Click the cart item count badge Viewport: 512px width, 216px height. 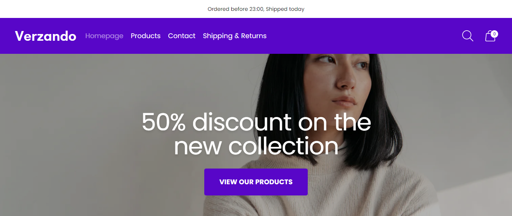[x=494, y=34]
